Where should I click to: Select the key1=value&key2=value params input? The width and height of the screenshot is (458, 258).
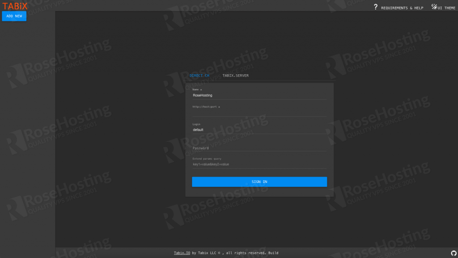[259, 164]
